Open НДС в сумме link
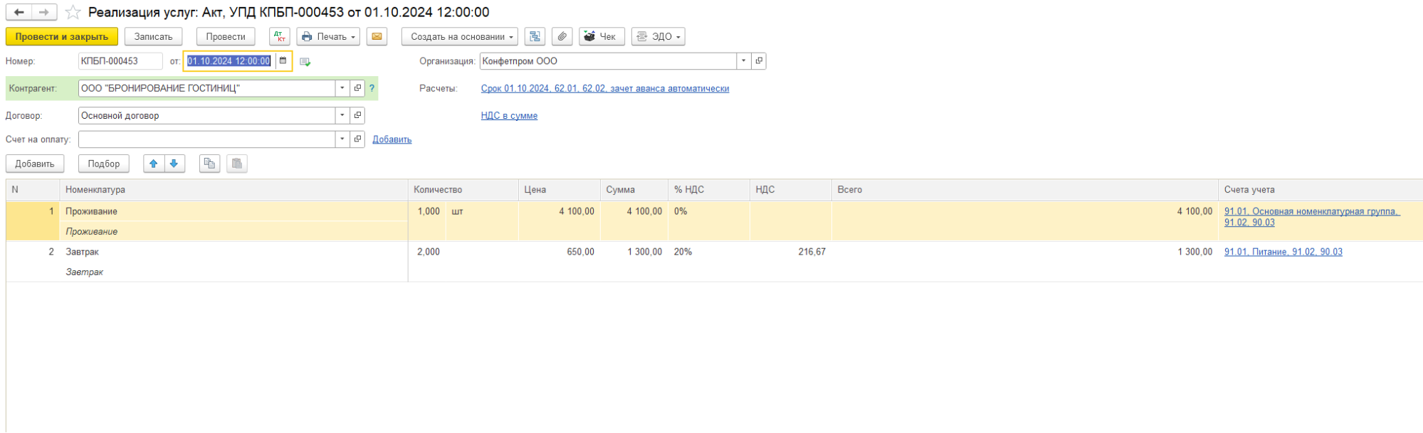Viewport: 1423px width, 433px height. (x=509, y=116)
